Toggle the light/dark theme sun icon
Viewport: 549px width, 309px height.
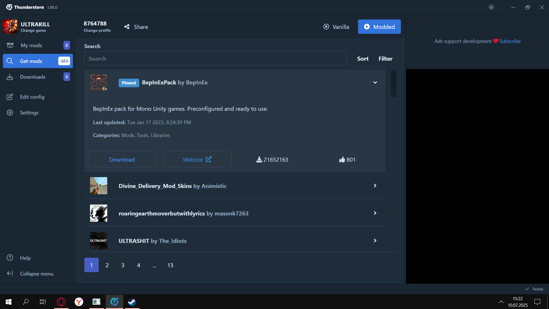(491, 7)
